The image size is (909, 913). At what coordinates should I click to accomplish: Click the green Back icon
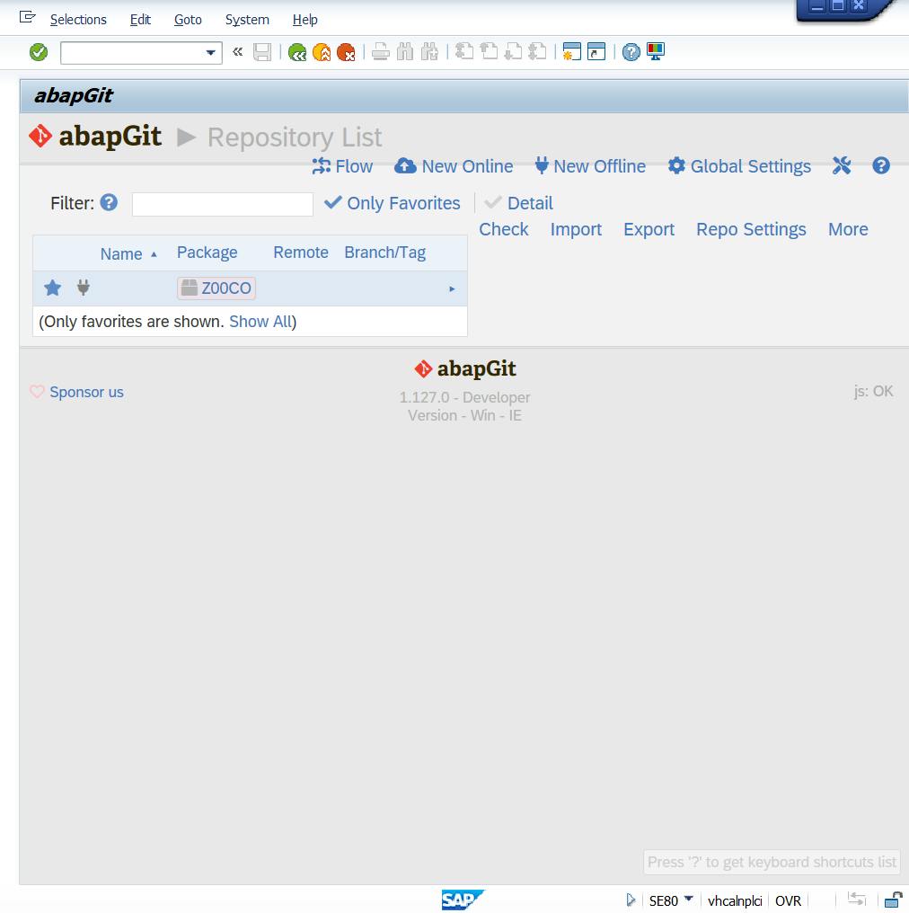297,52
